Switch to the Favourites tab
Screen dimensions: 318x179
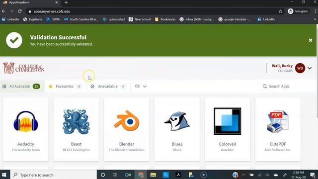tap(65, 86)
